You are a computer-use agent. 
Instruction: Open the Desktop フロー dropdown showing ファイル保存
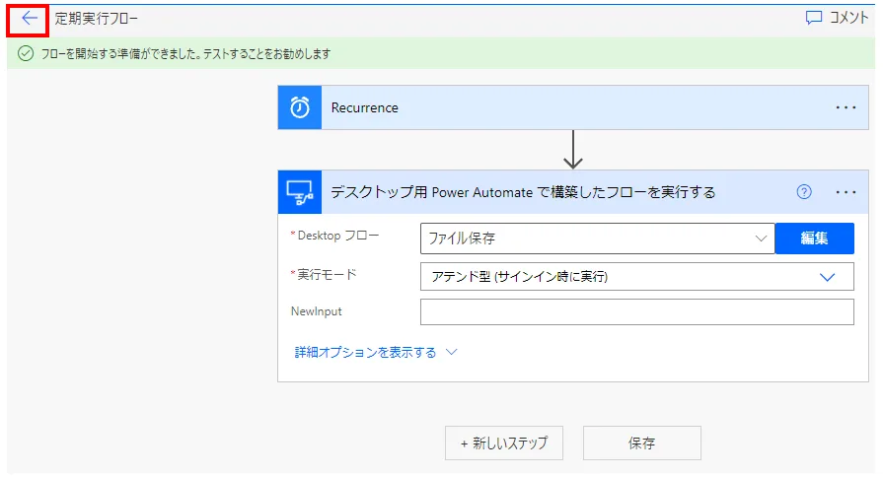point(587,238)
